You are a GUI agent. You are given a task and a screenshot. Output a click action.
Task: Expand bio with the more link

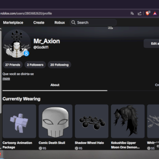(6, 79)
